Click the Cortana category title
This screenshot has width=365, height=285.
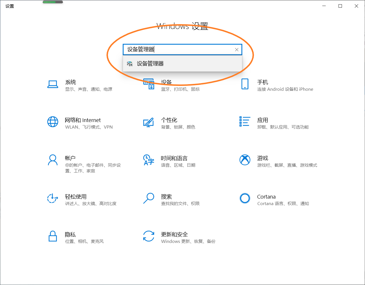coord(266,197)
